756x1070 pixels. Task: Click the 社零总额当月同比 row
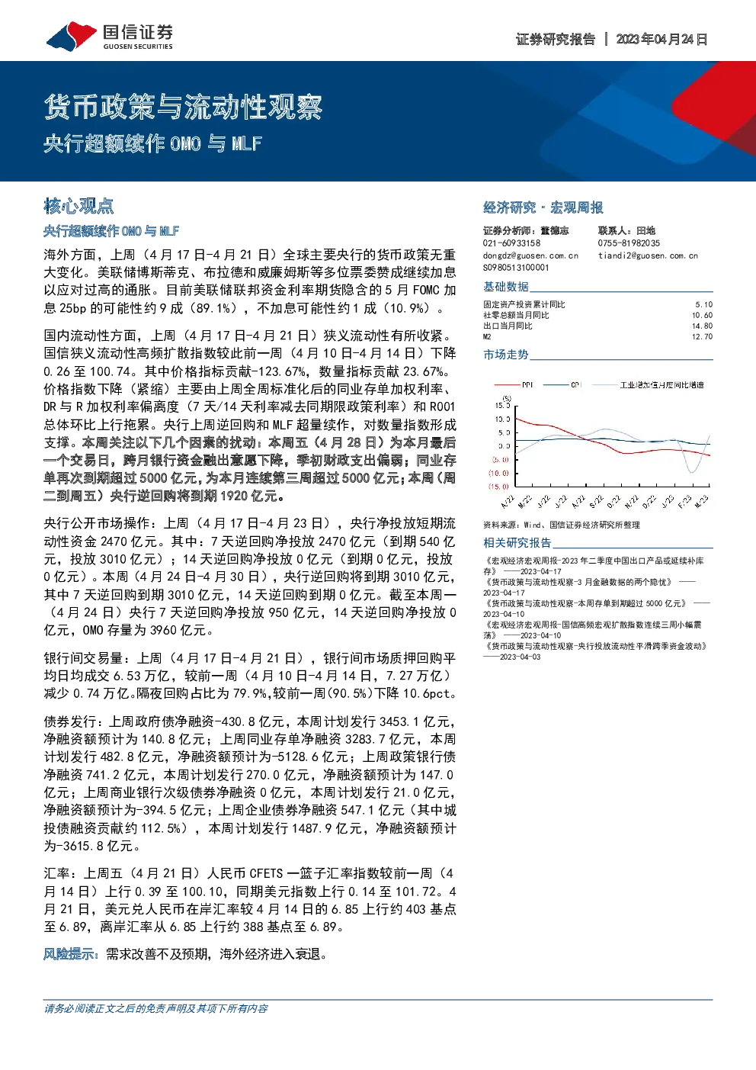click(597, 315)
